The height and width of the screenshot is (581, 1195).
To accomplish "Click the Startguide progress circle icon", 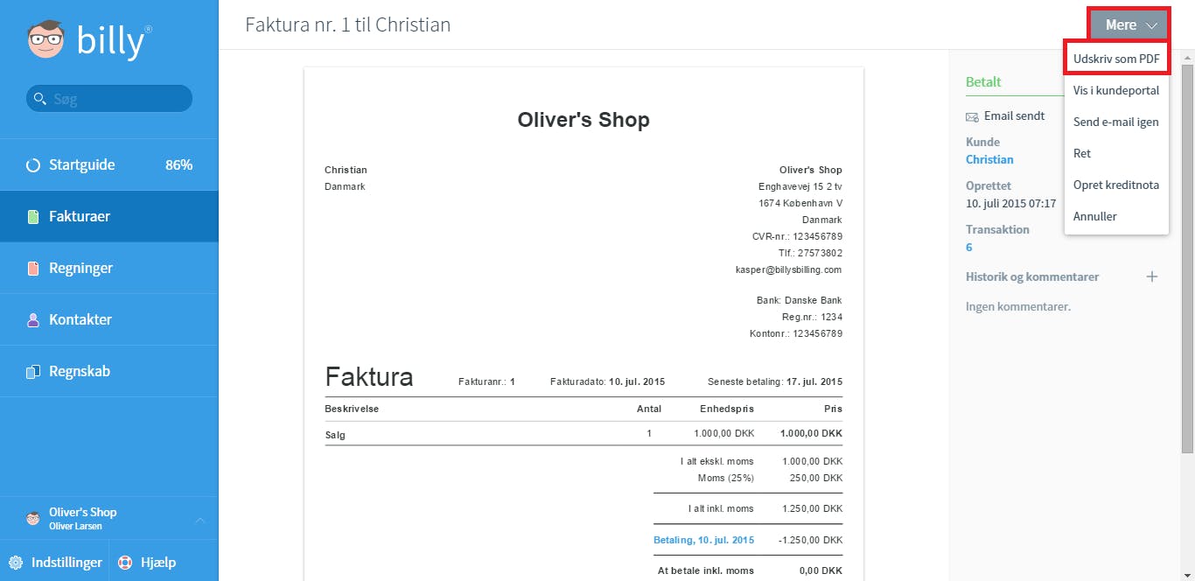I will tap(33, 164).
